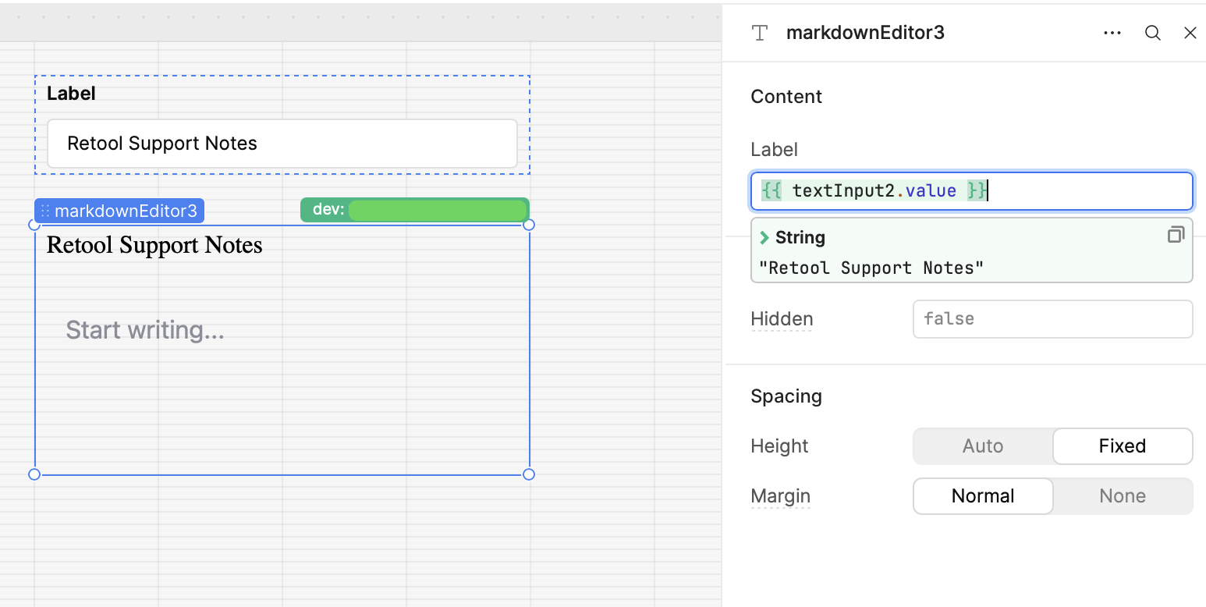Viewport: 1206px width, 607px height.
Task: Click the Retool Support Notes text input
Action: point(282,144)
